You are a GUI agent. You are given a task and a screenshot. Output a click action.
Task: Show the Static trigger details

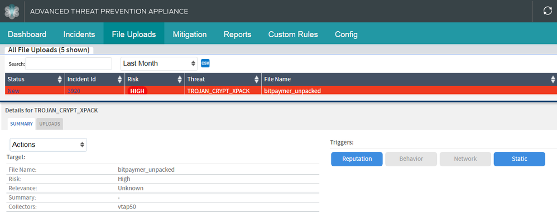(520, 159)
